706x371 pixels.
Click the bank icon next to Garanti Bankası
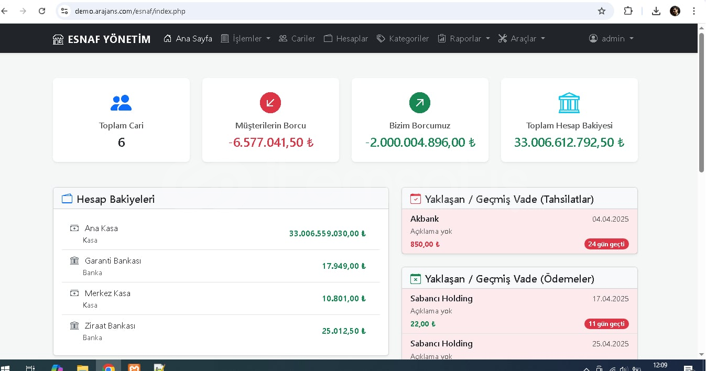74,260
